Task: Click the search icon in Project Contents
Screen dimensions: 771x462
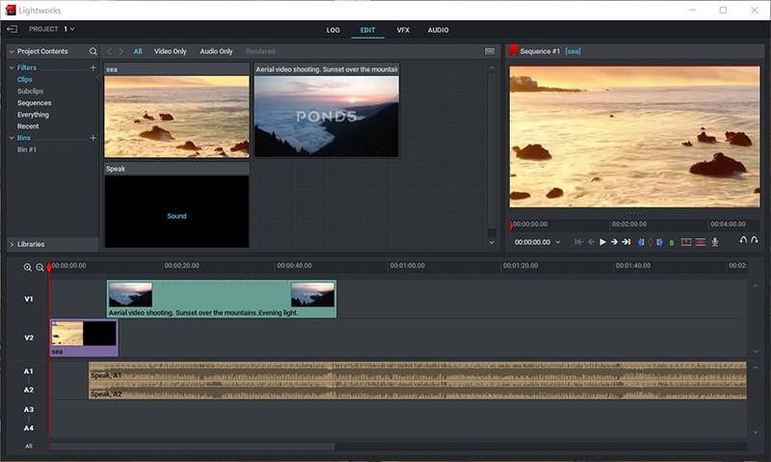Action: click(93, 51)
